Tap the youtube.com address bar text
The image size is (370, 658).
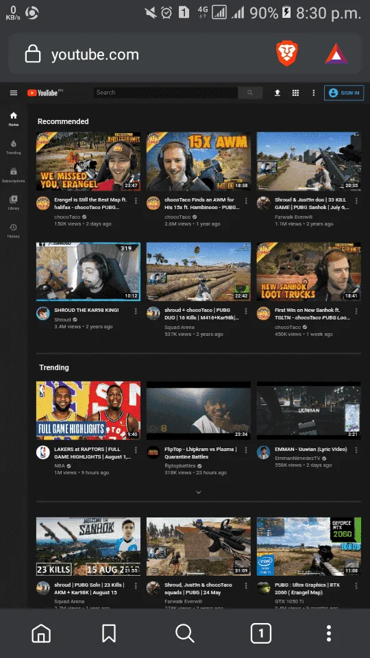pyautogui.click(x=95, y=55)
